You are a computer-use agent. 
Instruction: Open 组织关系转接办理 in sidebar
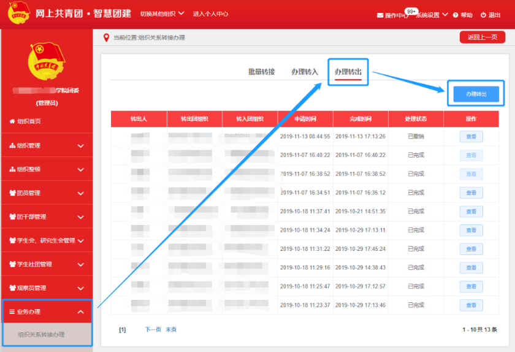41,335
